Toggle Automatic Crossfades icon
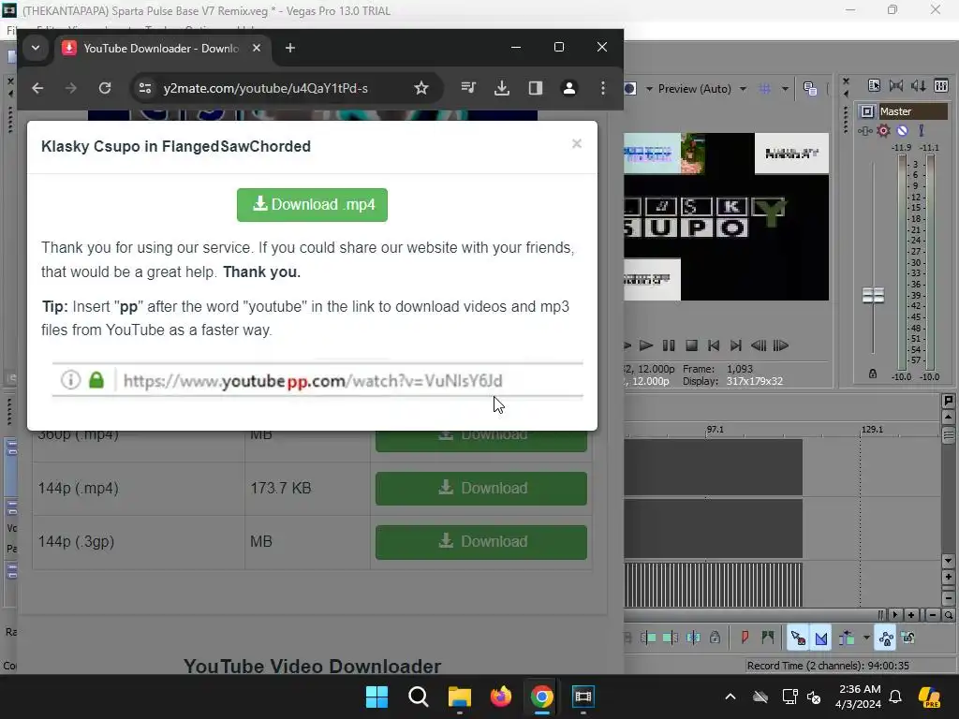The width and height of the screenshot is (959, 719). 820,638
